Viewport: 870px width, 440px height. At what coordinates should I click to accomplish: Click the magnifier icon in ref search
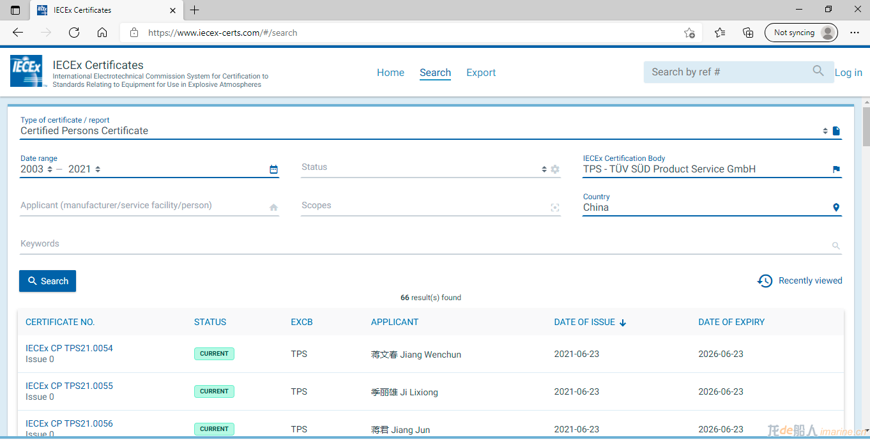[x=818, y=71]
